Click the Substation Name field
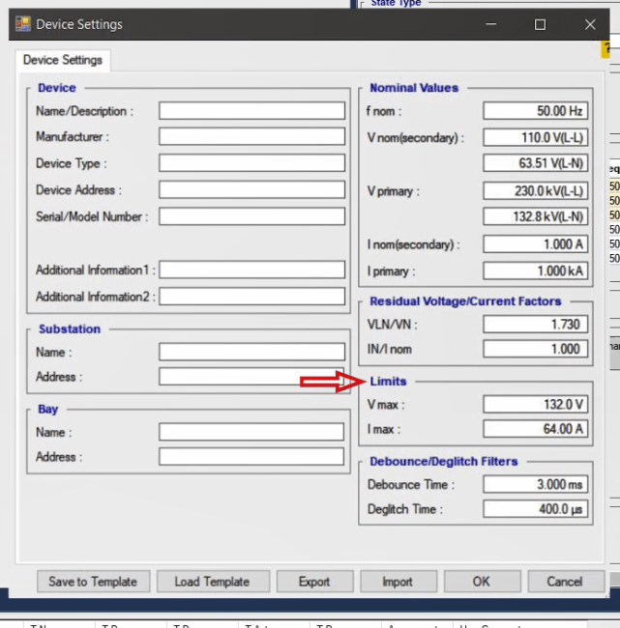Screen dimensions: 620x628 click(251, 353)
